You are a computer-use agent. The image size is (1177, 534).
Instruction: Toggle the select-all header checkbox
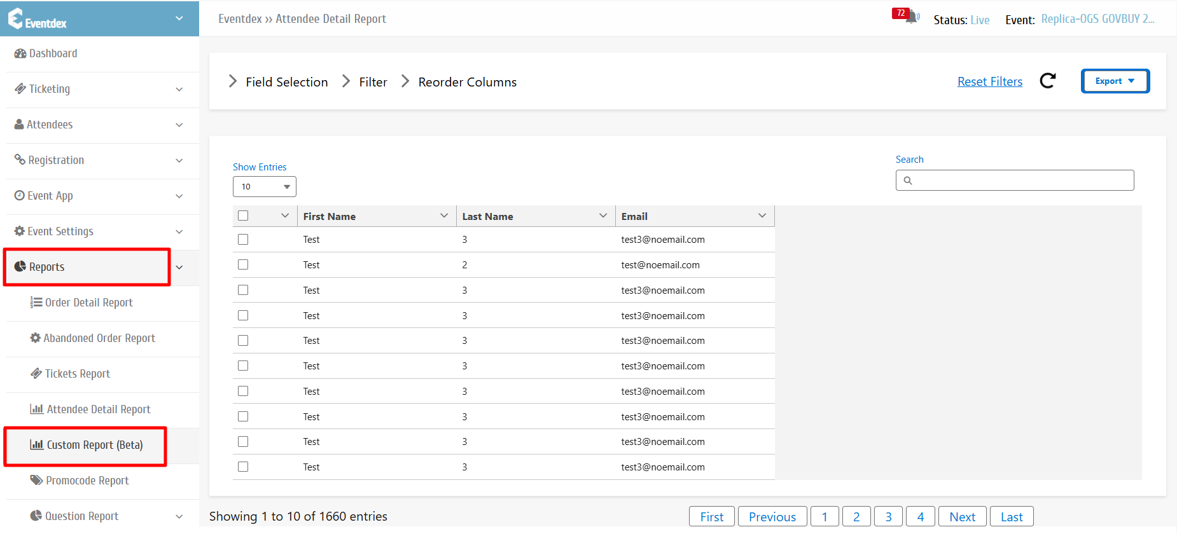[243, 216]
